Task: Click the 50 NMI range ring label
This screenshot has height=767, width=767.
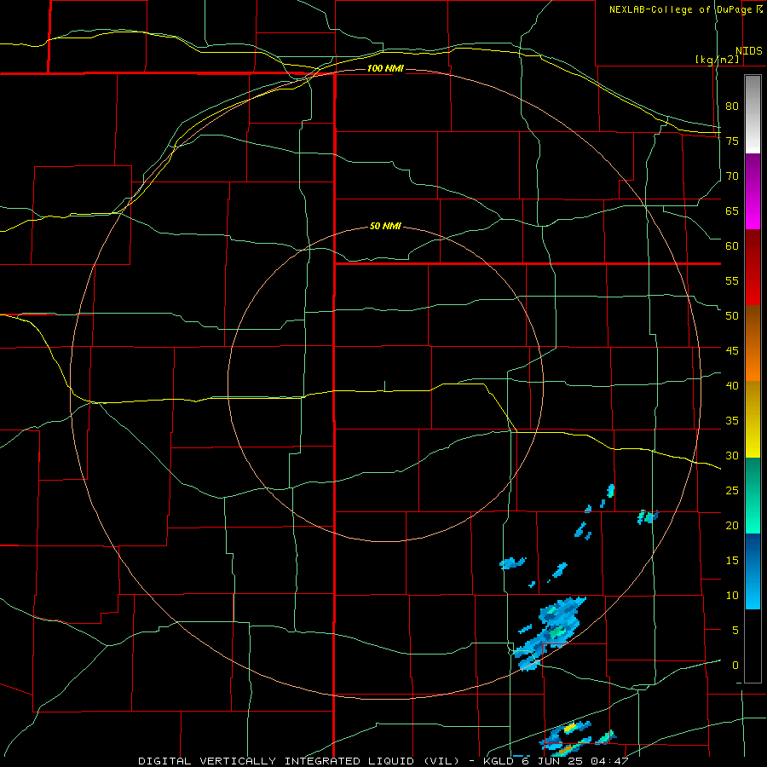Action: 385,226
